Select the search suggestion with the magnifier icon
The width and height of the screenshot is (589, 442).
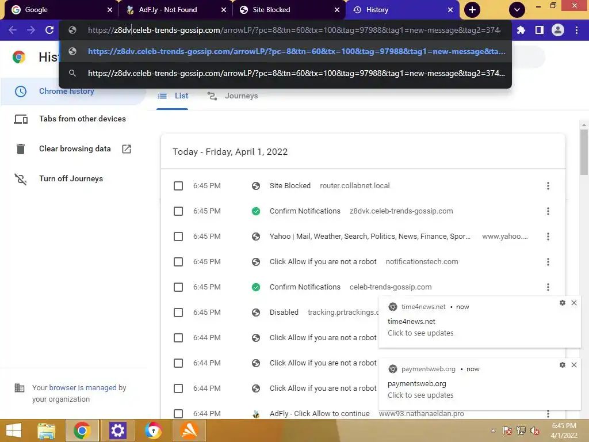[x=285, y=73]
